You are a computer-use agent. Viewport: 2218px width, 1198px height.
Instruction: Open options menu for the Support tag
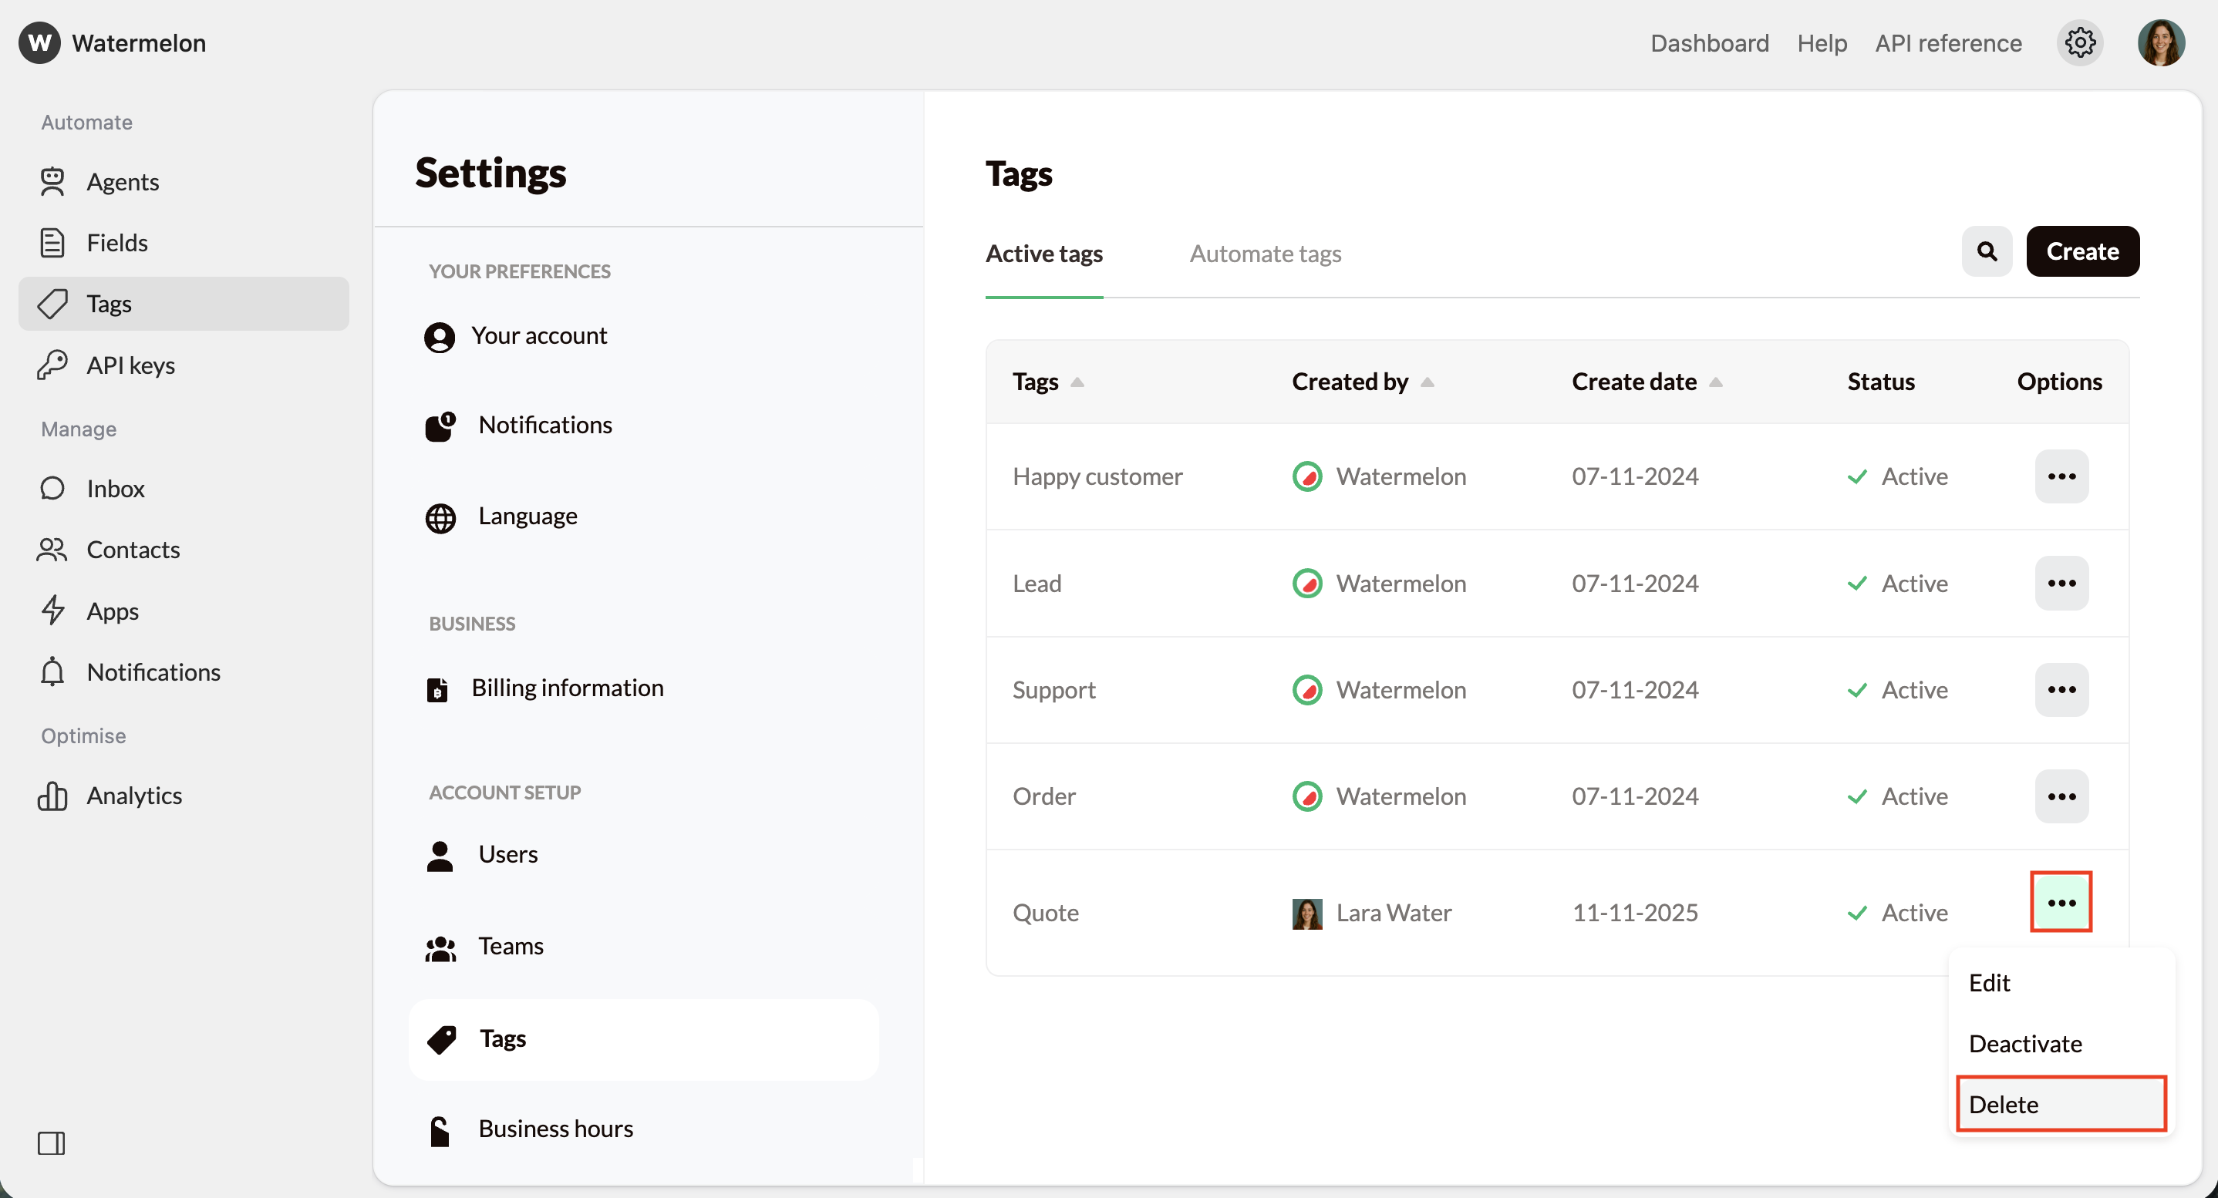2061,689
